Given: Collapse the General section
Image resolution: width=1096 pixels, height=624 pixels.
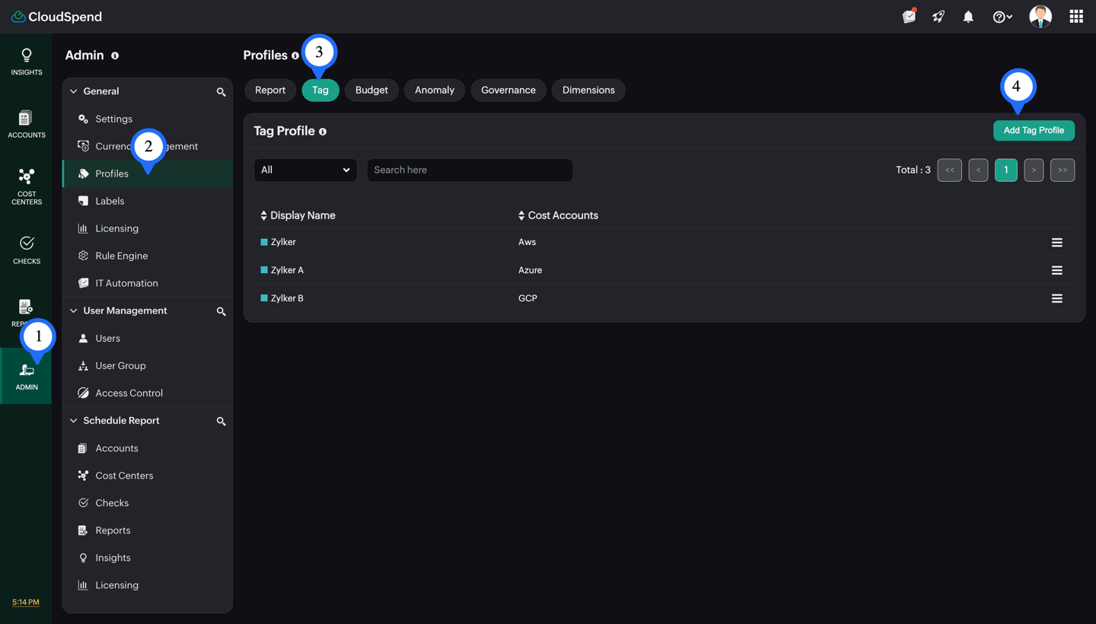Looking at the screenshot, I should pos(74,91).
